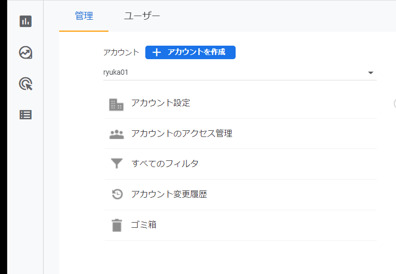
Task: Open the Advertising cursor target icon
Action: click(x=25, y=84)
